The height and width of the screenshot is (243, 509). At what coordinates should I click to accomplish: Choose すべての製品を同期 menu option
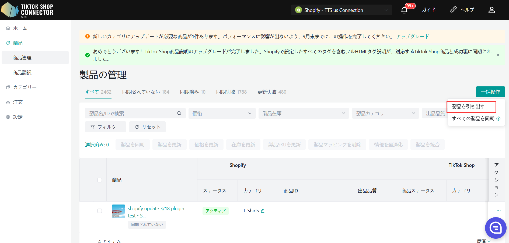point(473,119)
